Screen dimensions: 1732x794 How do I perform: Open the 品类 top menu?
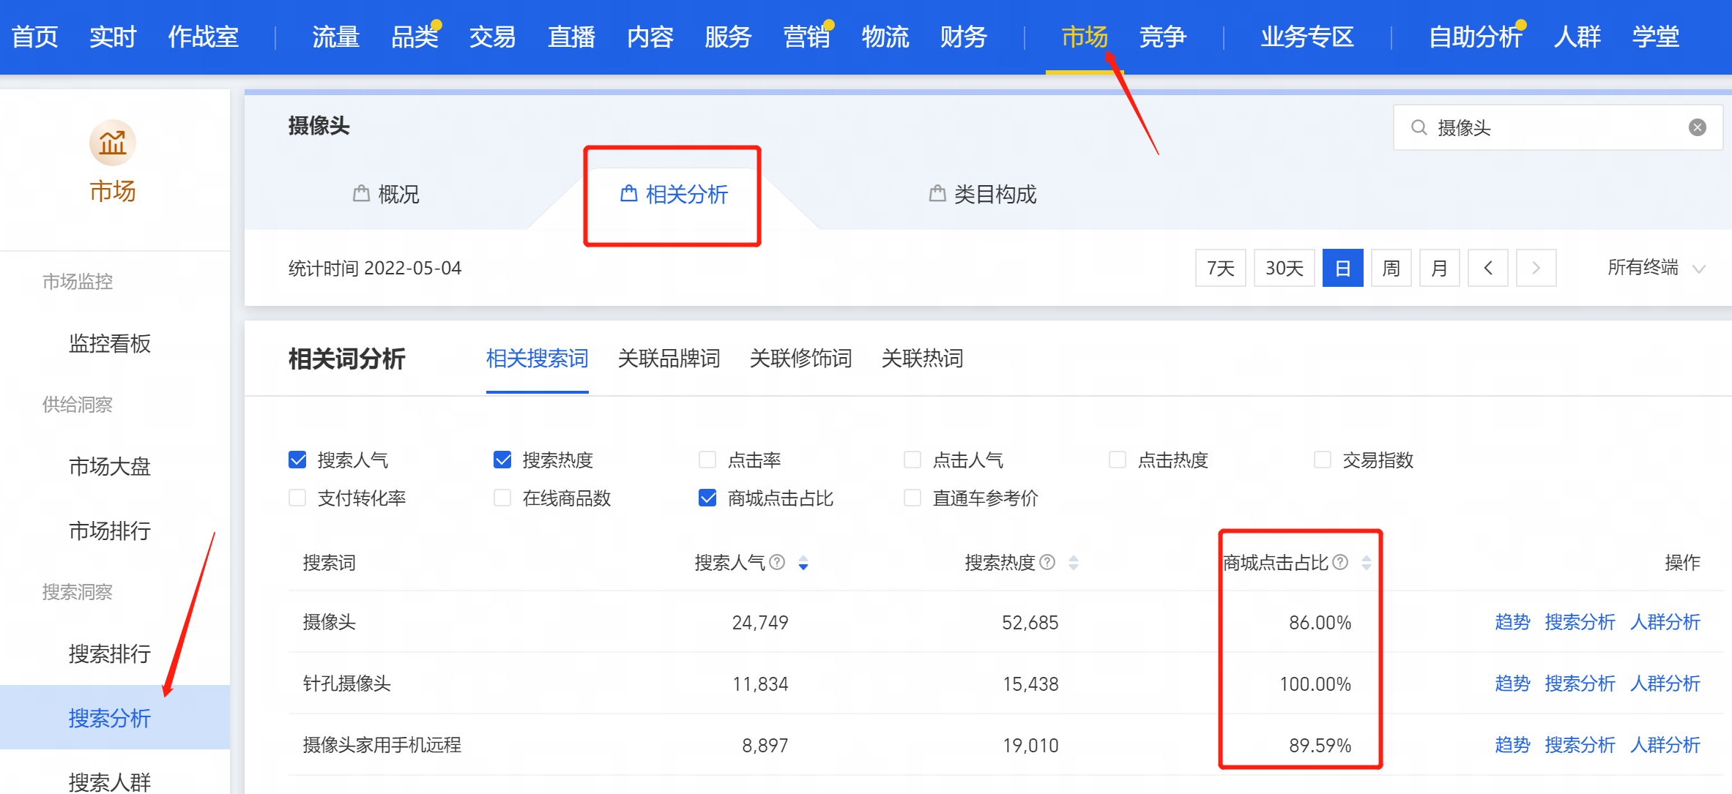click(415, 37)
